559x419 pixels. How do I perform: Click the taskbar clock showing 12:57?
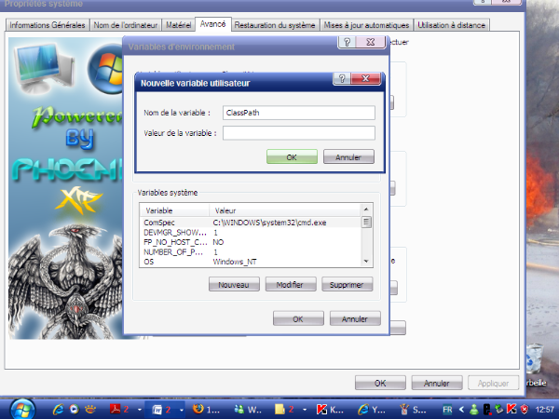(x=544, y=410)
